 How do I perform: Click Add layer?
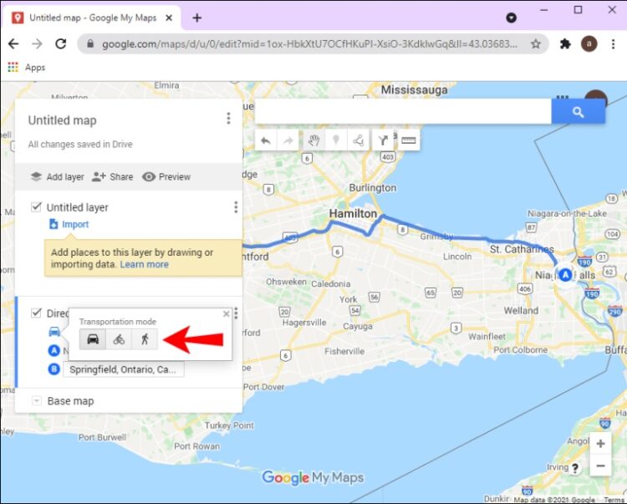click(x=58, y=176)
